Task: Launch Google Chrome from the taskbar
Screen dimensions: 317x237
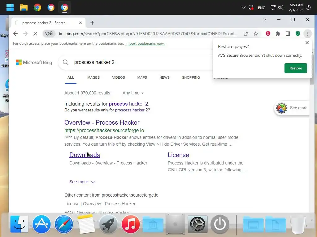Action: 37,7
